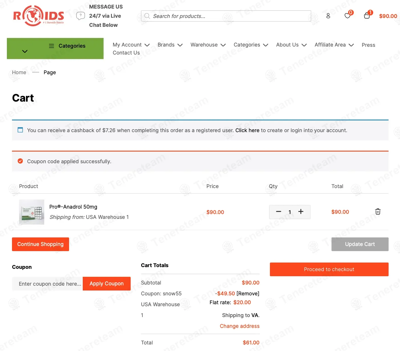Viewport: 400px width, 351px height.
Task: Expand the green Categories chevron
Action: (25, 51)
